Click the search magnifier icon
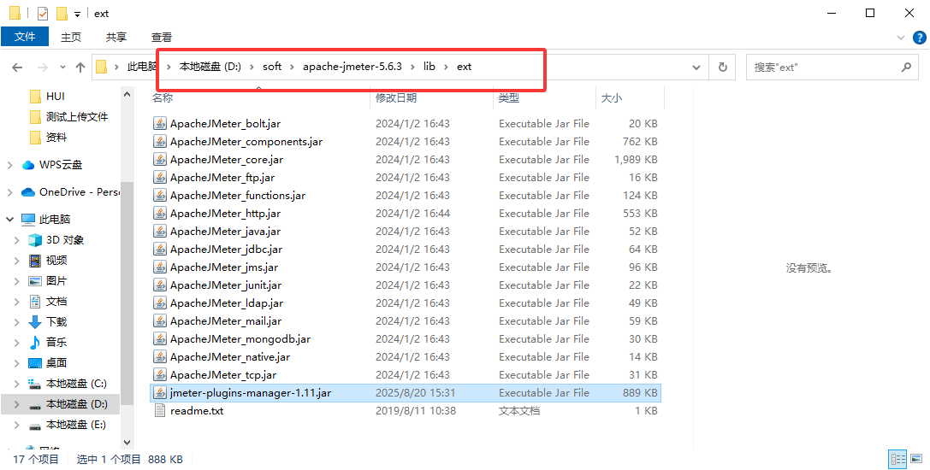 pyautogui.click(x=906, y=67)
